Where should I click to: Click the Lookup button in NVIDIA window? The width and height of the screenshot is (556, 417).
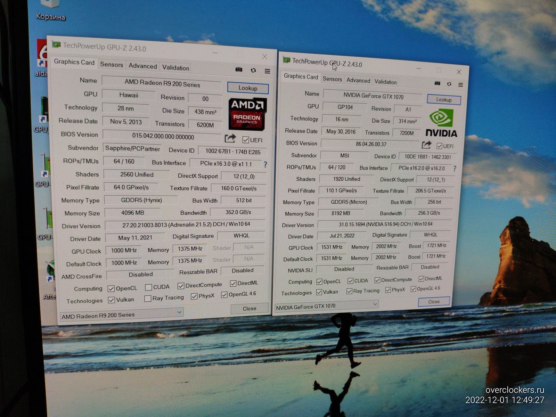[444, 100]
